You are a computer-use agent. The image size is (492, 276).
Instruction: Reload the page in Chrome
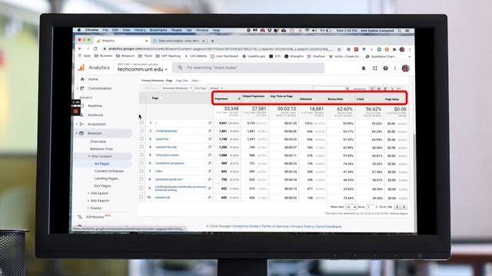pos(95,49)
